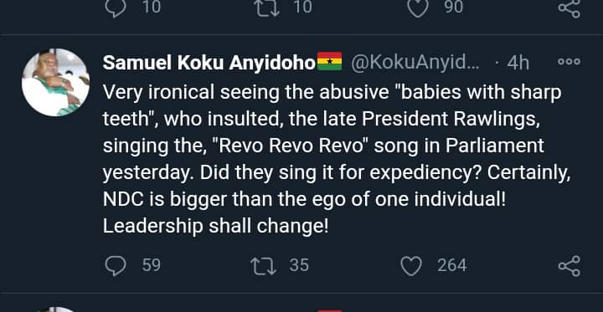
Task: Tap the 59 replies count
Action: 152,265
